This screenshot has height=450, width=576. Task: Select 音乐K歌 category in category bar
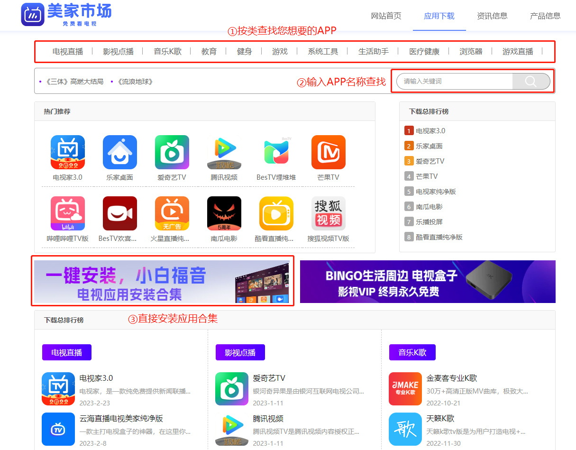pyautogui.click(x=167, y=51)
